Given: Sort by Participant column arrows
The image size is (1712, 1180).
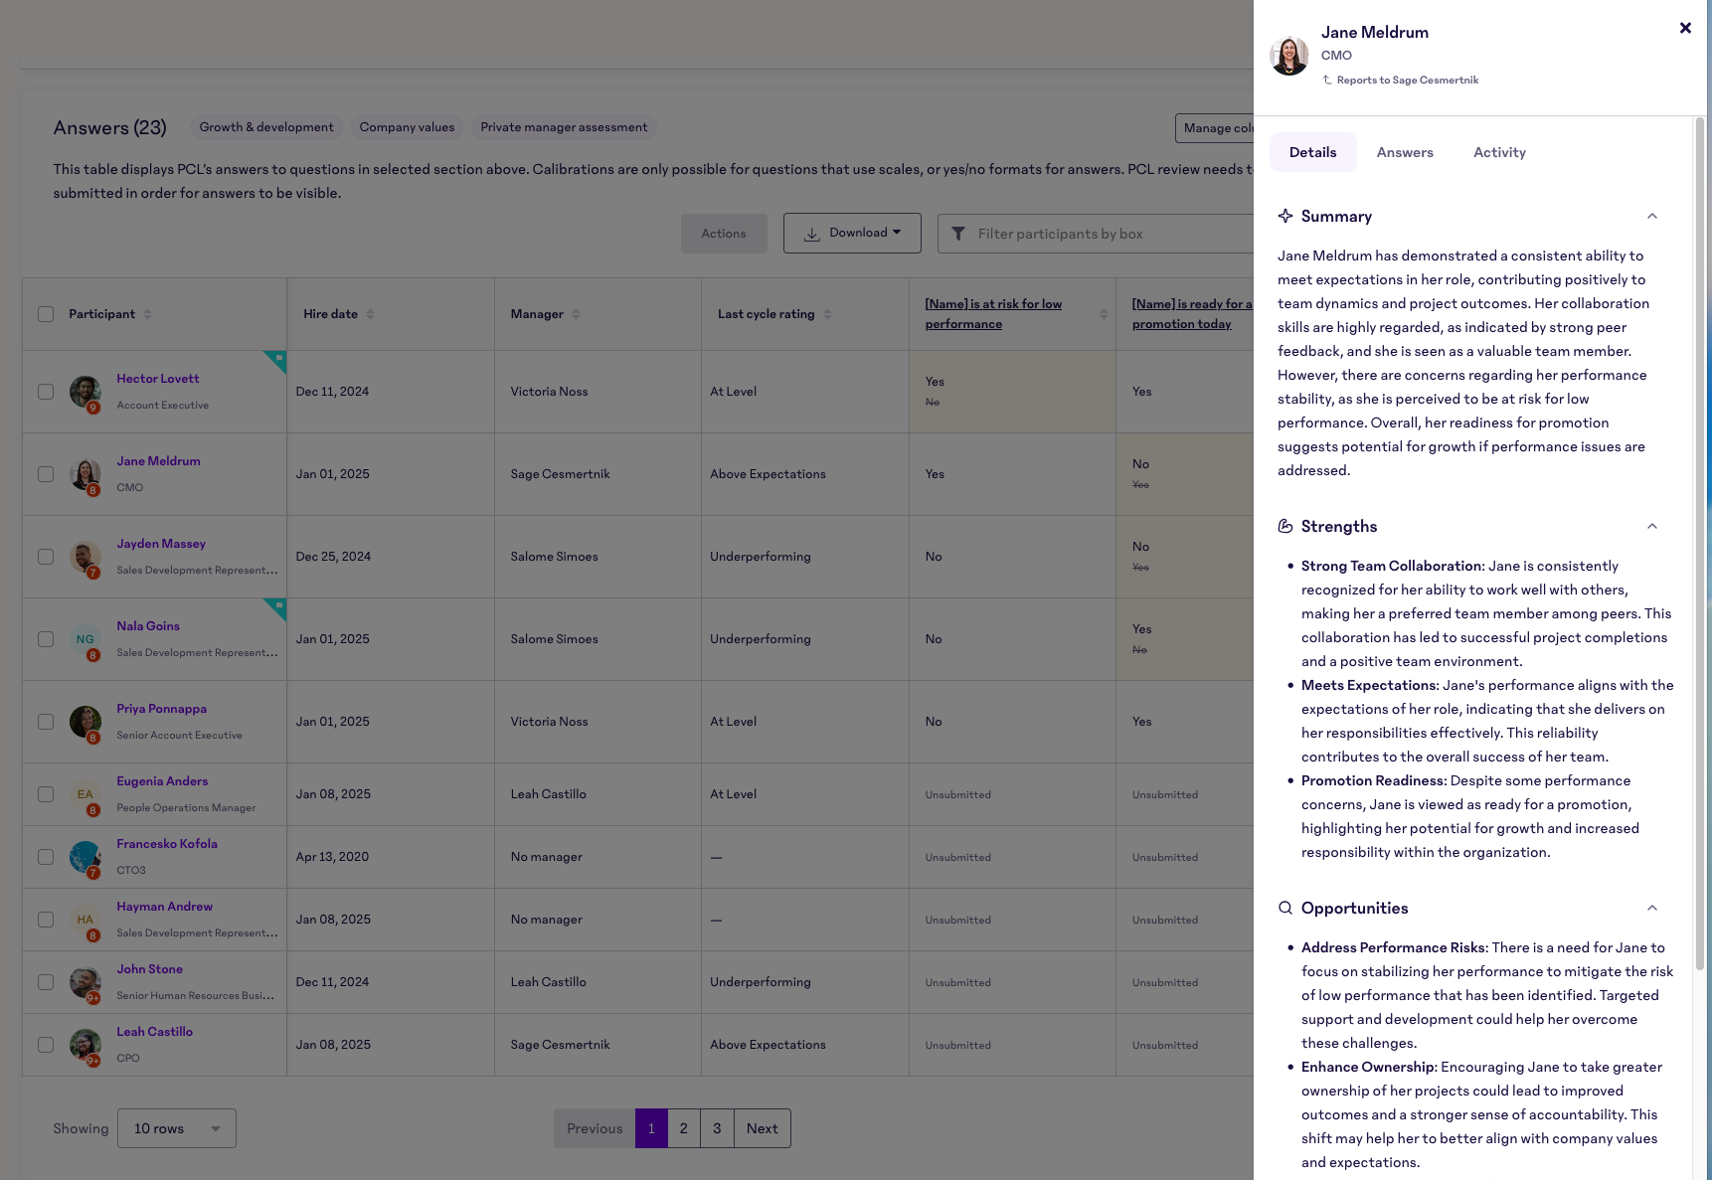Looking at the screenshot, I should click(147, 314).
